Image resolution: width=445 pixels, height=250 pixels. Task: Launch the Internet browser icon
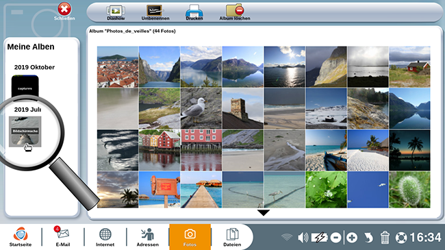point(105,237)
